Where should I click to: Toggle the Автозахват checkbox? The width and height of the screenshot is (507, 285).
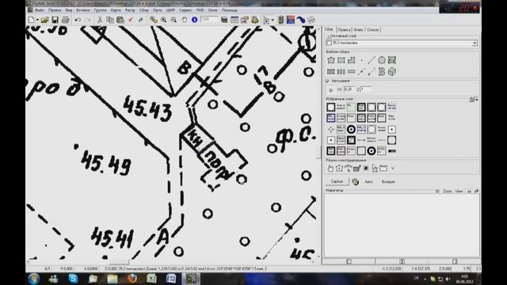tap(327, 81)
